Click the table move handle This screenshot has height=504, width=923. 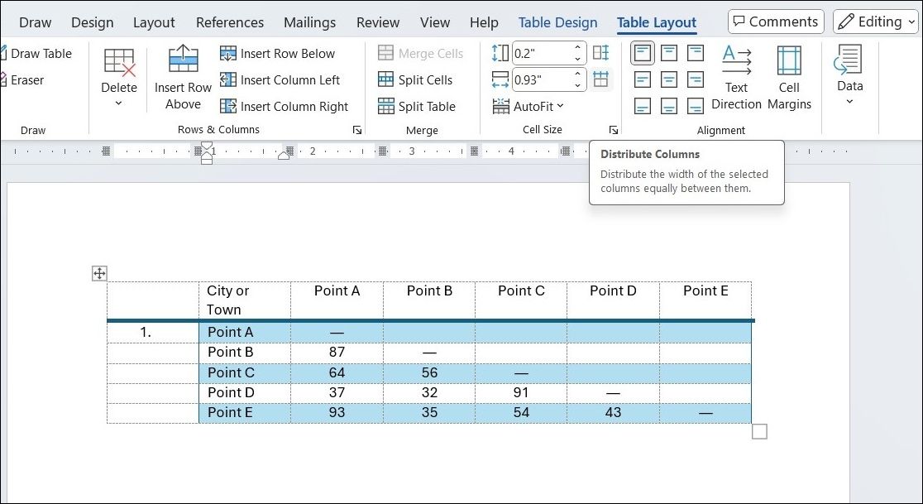tap(99, 273)
